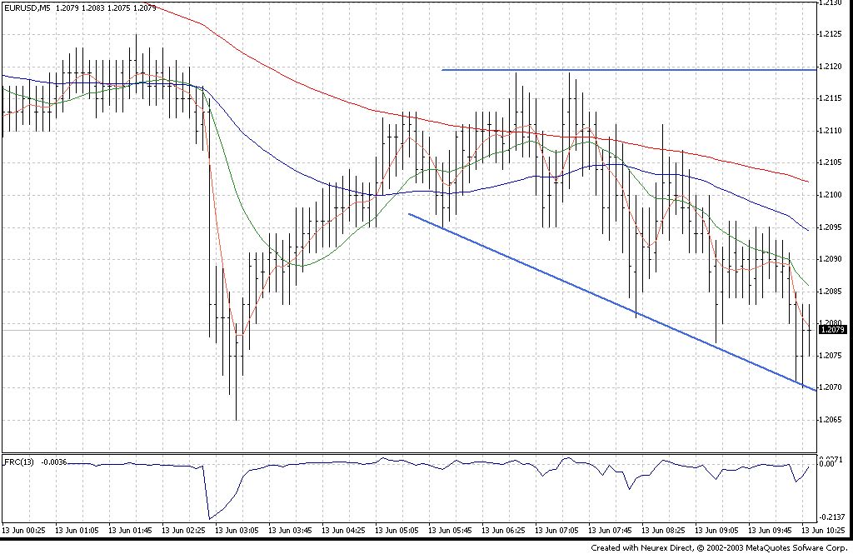Click the MetaQuotes Software Corp. credit text
This screenshot has width=853, height=554.
(797, 547)
